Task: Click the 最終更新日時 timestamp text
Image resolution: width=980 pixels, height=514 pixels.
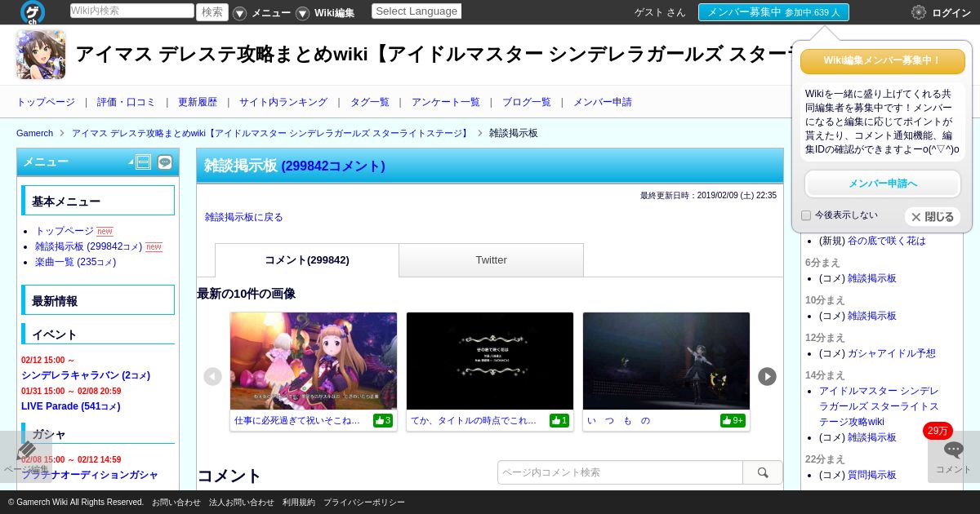Action: (708, 196)
